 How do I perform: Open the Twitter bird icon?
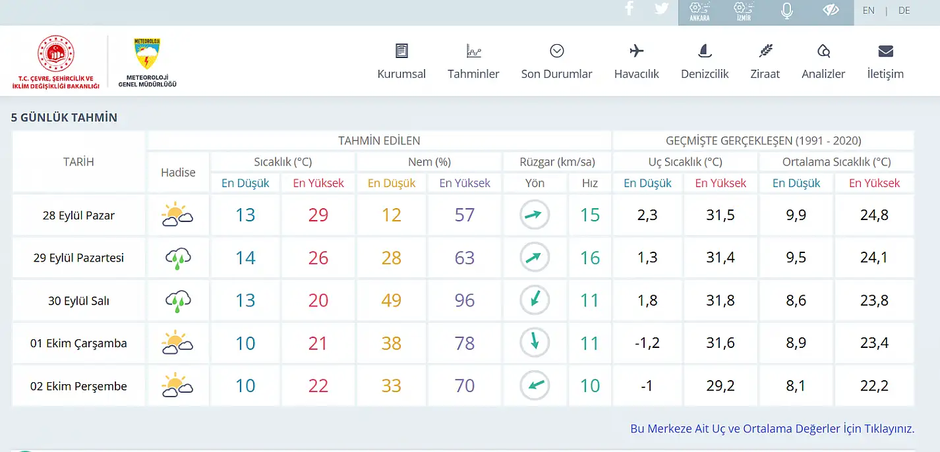[661, 9]
